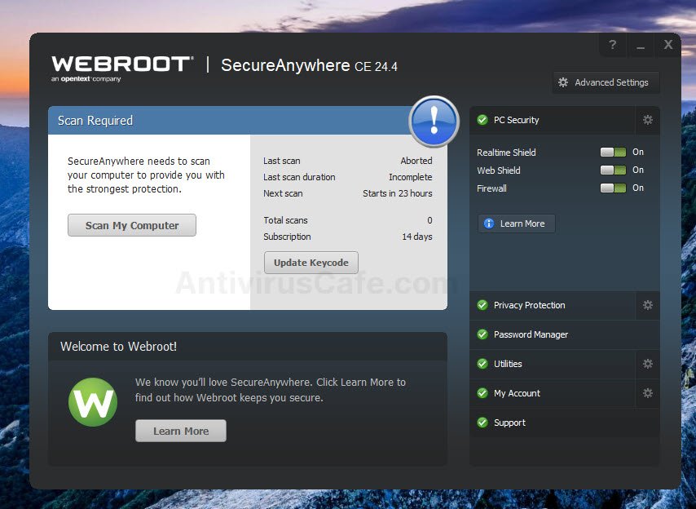Toggle the Firewall switch
The image size is (696, 509).
(x=613, y=188)
